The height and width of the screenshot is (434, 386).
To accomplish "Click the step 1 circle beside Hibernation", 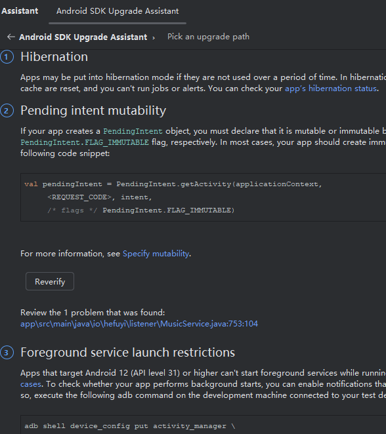I will click(x=7, y=57).
